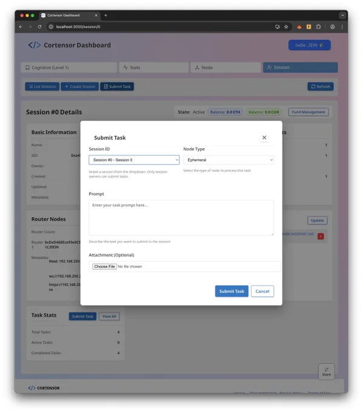Click the Active Tasks row
Viewport: 363px width, 413px height.
click(x=75, y=343)
